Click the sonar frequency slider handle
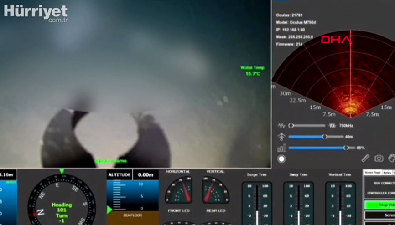The image size is (395, 225). (291, 125)
